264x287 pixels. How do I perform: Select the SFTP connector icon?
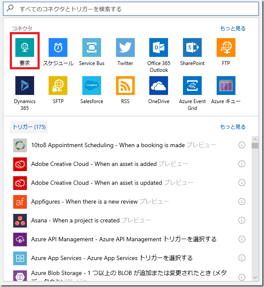tap(58, 86)
